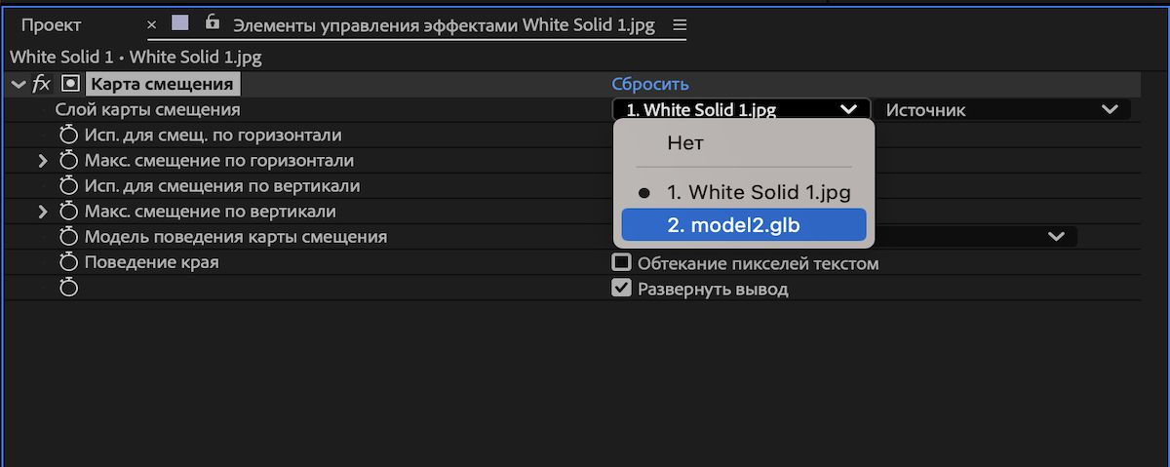Viewport: 1170px width, 467px height.
Task: Choose Нет in the layer dropdown
Action: pos(685,143)
